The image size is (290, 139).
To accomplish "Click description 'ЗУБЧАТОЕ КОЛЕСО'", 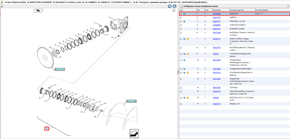I will click(238, 25).
